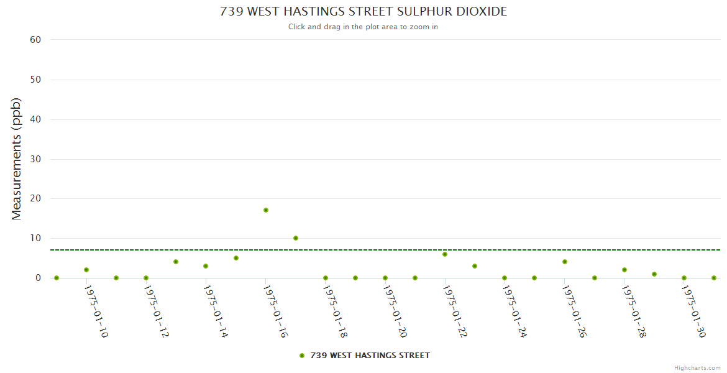Screen dimensions: 727x373
Task: Select the 6 ppb point at 1975-01-22
Action: 445,254
